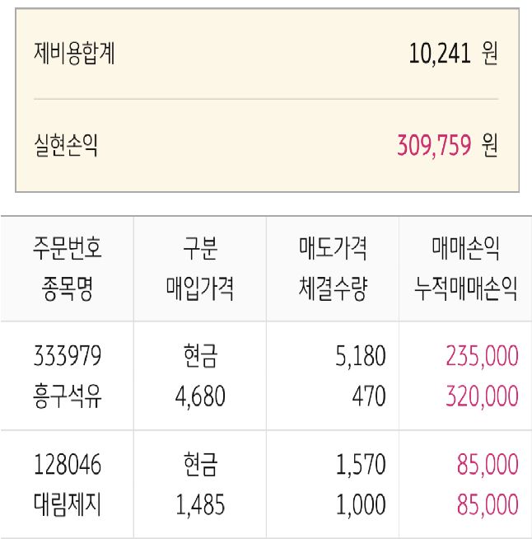Click the 1,485 purchase price cell
Screen dimensions: 532x539
click(200, 504)
